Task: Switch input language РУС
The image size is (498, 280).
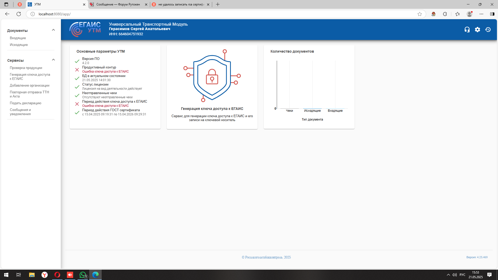Action: pyautogui.click(x=462, y=275)
